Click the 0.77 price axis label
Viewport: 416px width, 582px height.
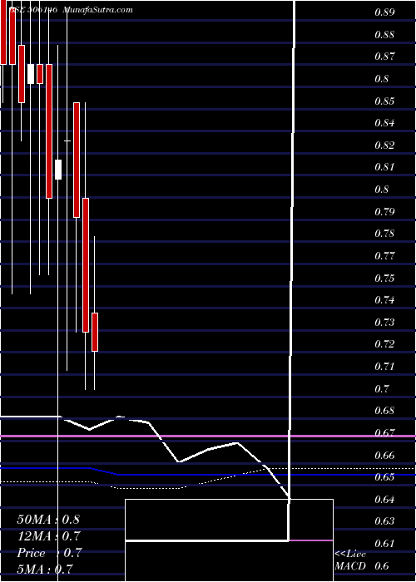384,256
